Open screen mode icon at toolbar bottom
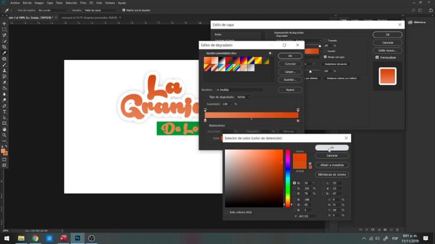This screenshot has height=244, width=435. pyautogui.click(x=4, y=165)
